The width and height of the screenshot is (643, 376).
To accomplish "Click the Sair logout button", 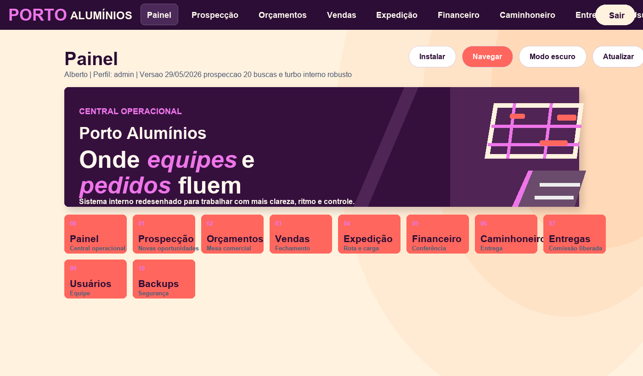I will (x=616, y=15).
